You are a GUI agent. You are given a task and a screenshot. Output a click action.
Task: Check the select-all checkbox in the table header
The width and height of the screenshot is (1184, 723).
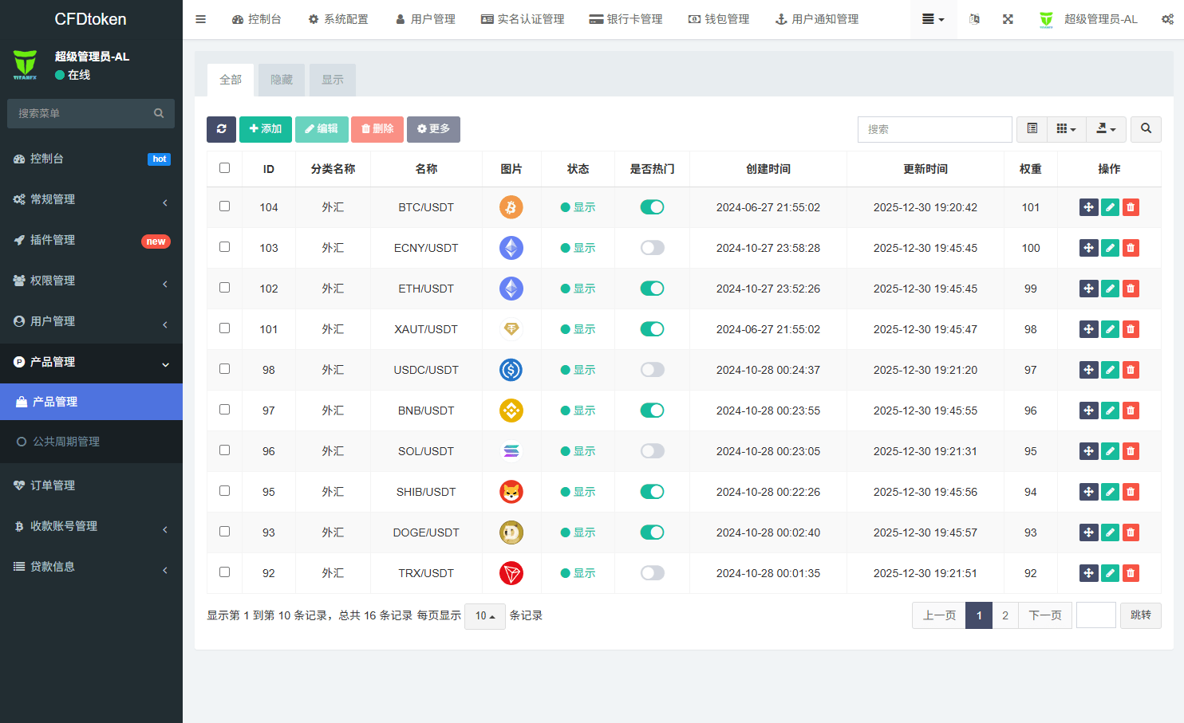tap(224, 167)
